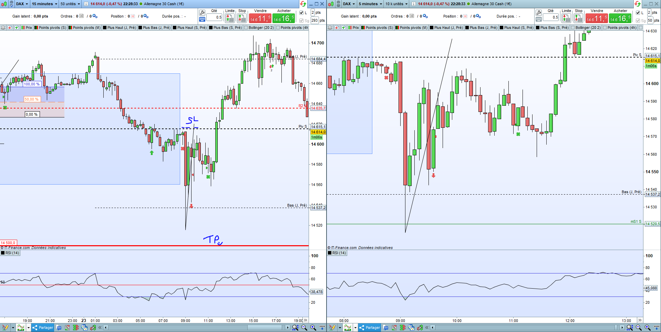Expand indicators arrow in 15 minutes chart
The width and height of the screenshot is (661, 332).
tap(29, 328)
